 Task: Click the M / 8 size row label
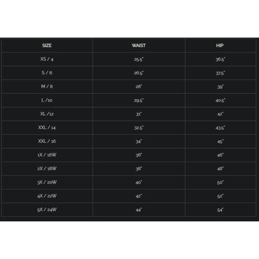tap(47, 87)
